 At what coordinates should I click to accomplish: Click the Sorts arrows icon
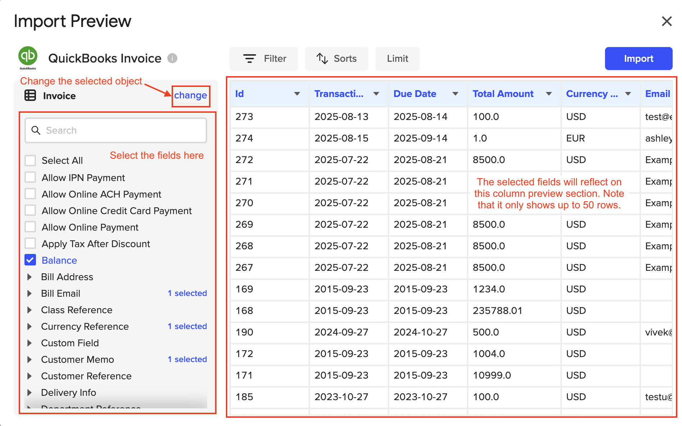322,59
